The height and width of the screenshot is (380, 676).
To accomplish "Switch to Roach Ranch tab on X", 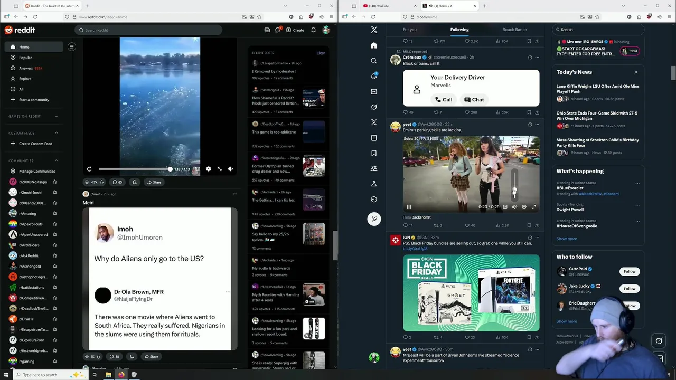I will (514, 30).
